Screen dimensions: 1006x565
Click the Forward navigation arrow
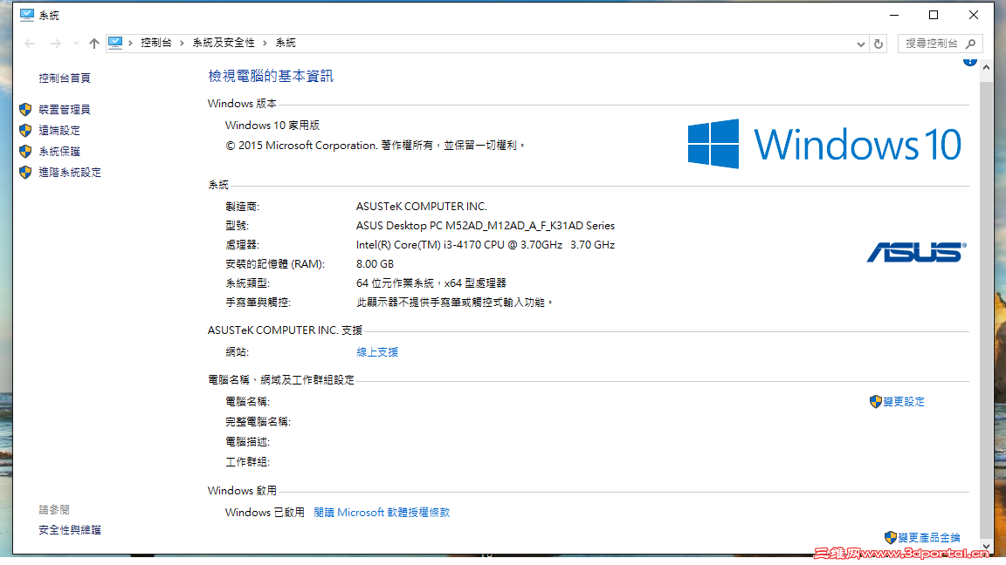tap(56, 44)
